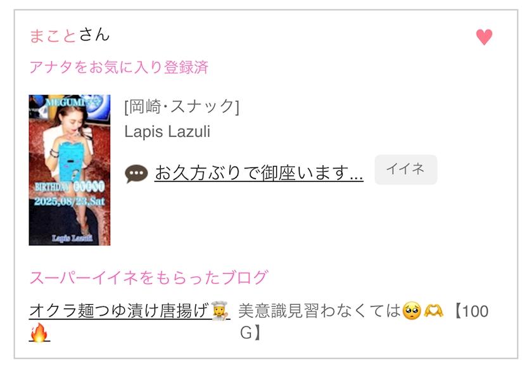Click the イイネ button
The height and width of the screenshot is (365, 532).
[x=406, y=169]
